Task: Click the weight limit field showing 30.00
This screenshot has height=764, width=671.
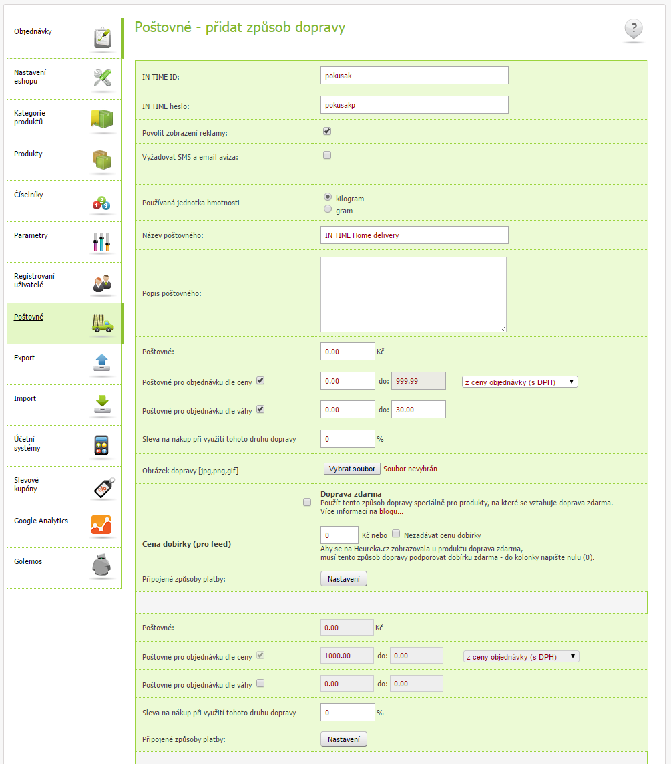Action: tap(419, 410)
